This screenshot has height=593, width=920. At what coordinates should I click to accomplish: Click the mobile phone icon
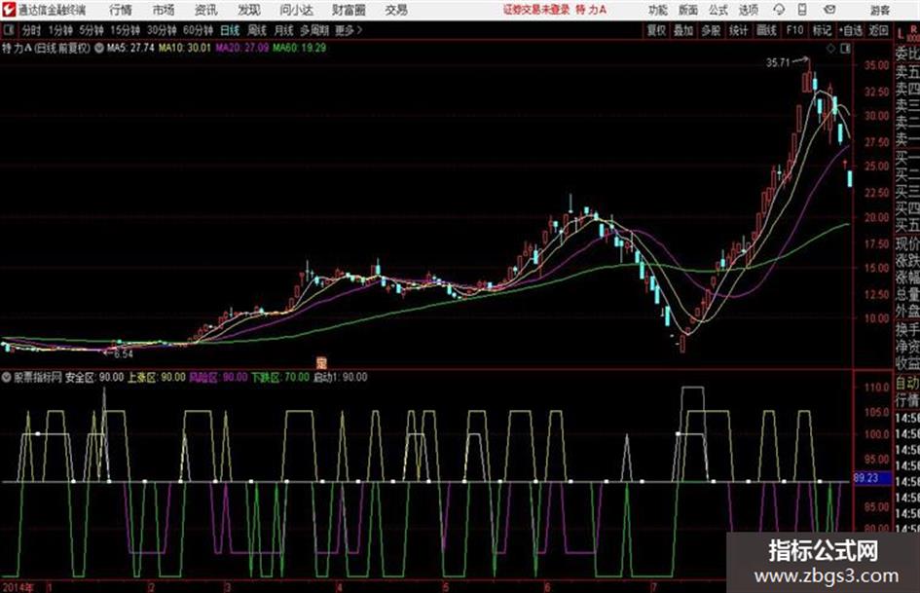coord(802,10)
